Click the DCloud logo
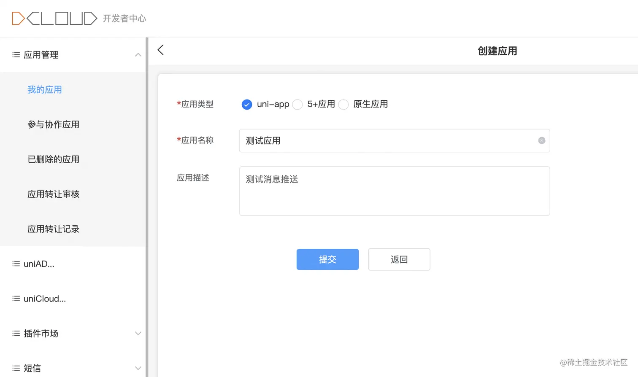 click(x=54, y=19)
